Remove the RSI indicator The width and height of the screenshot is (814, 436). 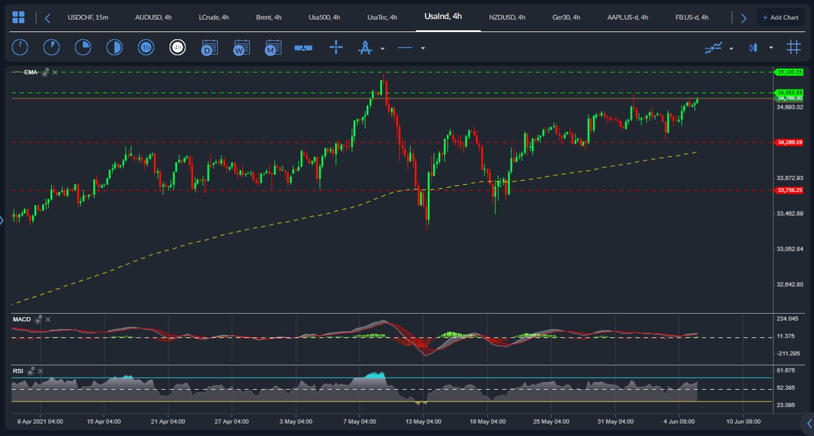(x=40, y=371)
